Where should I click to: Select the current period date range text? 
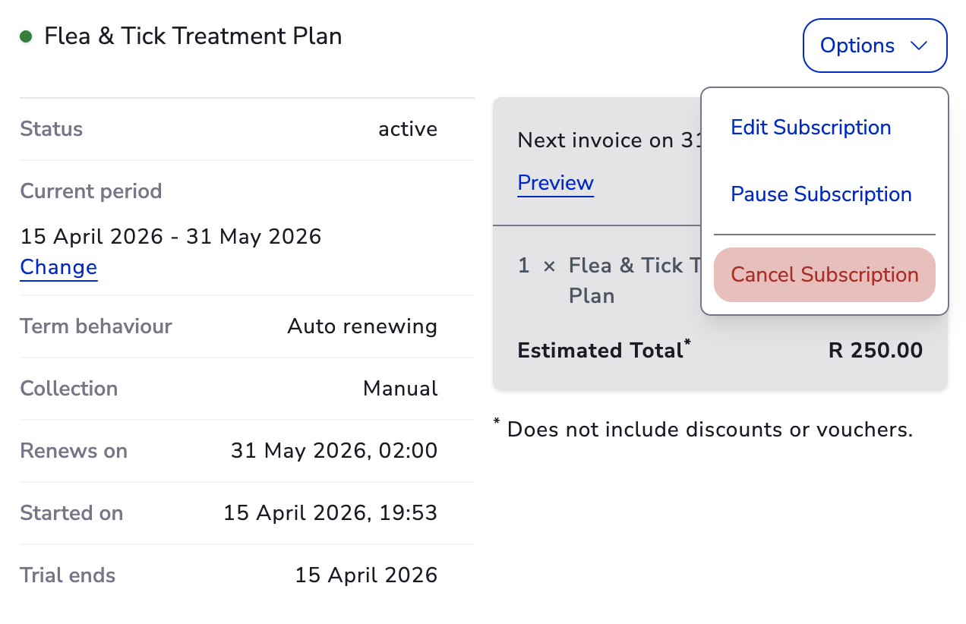pos(171,237)
